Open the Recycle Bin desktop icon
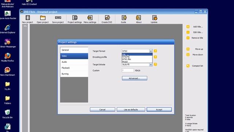The image size is (234, 132). [7, 112]
